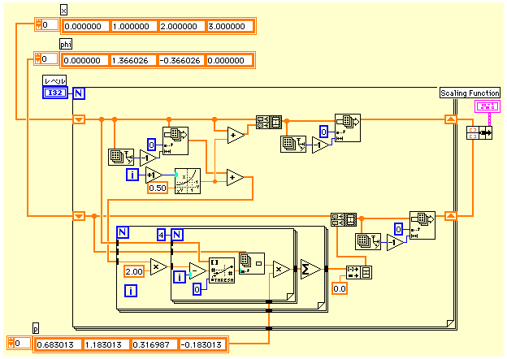The image size is (507, 359).
Task: Click the lower left shift register arrow
Action: coord(79,216)
